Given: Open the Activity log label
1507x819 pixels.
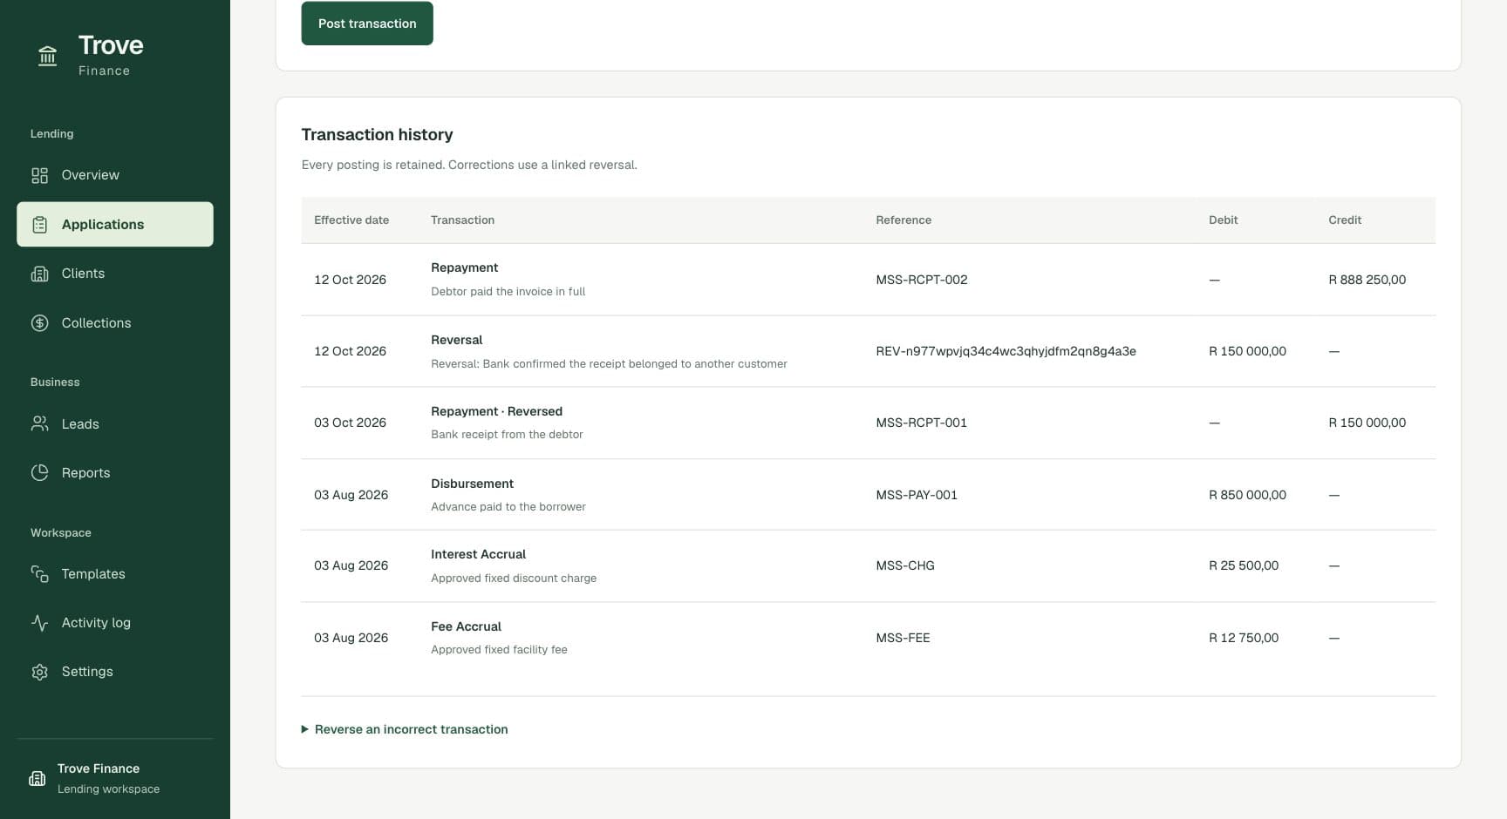Looking at the screenshot, I should [96, 623].
